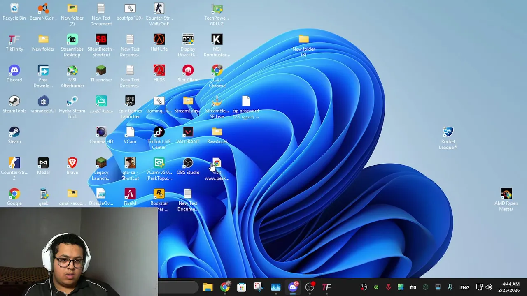Launch Half Life from the desktop
The image size is (527, 296).
pos(159,43)
